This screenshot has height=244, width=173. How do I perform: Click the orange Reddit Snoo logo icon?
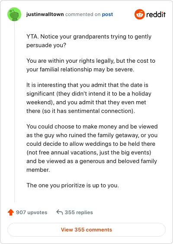[140, 14]
